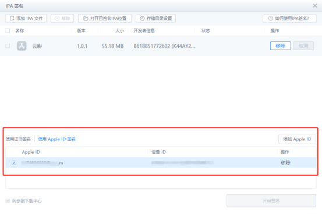Click the 大小 column header
This screenshot has height=215, width=322.
pyautogui.click(x=119, y=31)
